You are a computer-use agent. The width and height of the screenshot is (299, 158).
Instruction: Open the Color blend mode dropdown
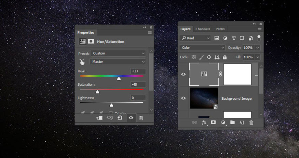(202, 47)
